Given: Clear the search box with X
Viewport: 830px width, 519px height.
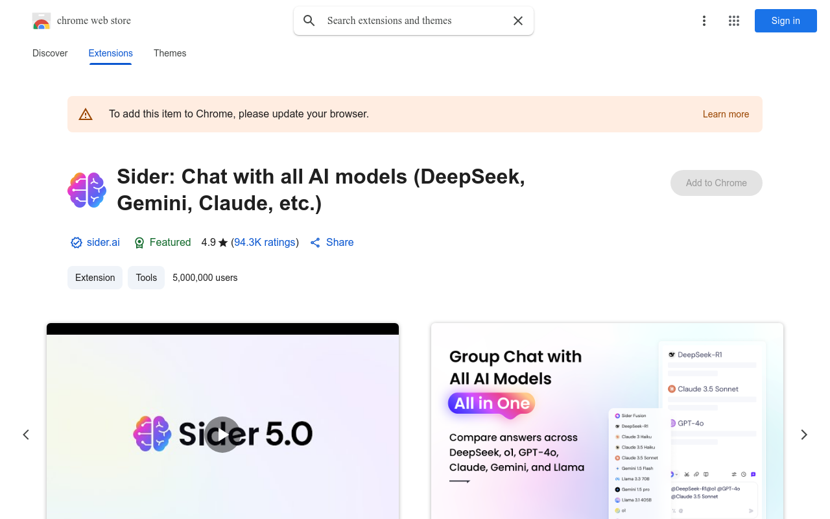Looking at the screenshot, I should [x=518, y=21].
